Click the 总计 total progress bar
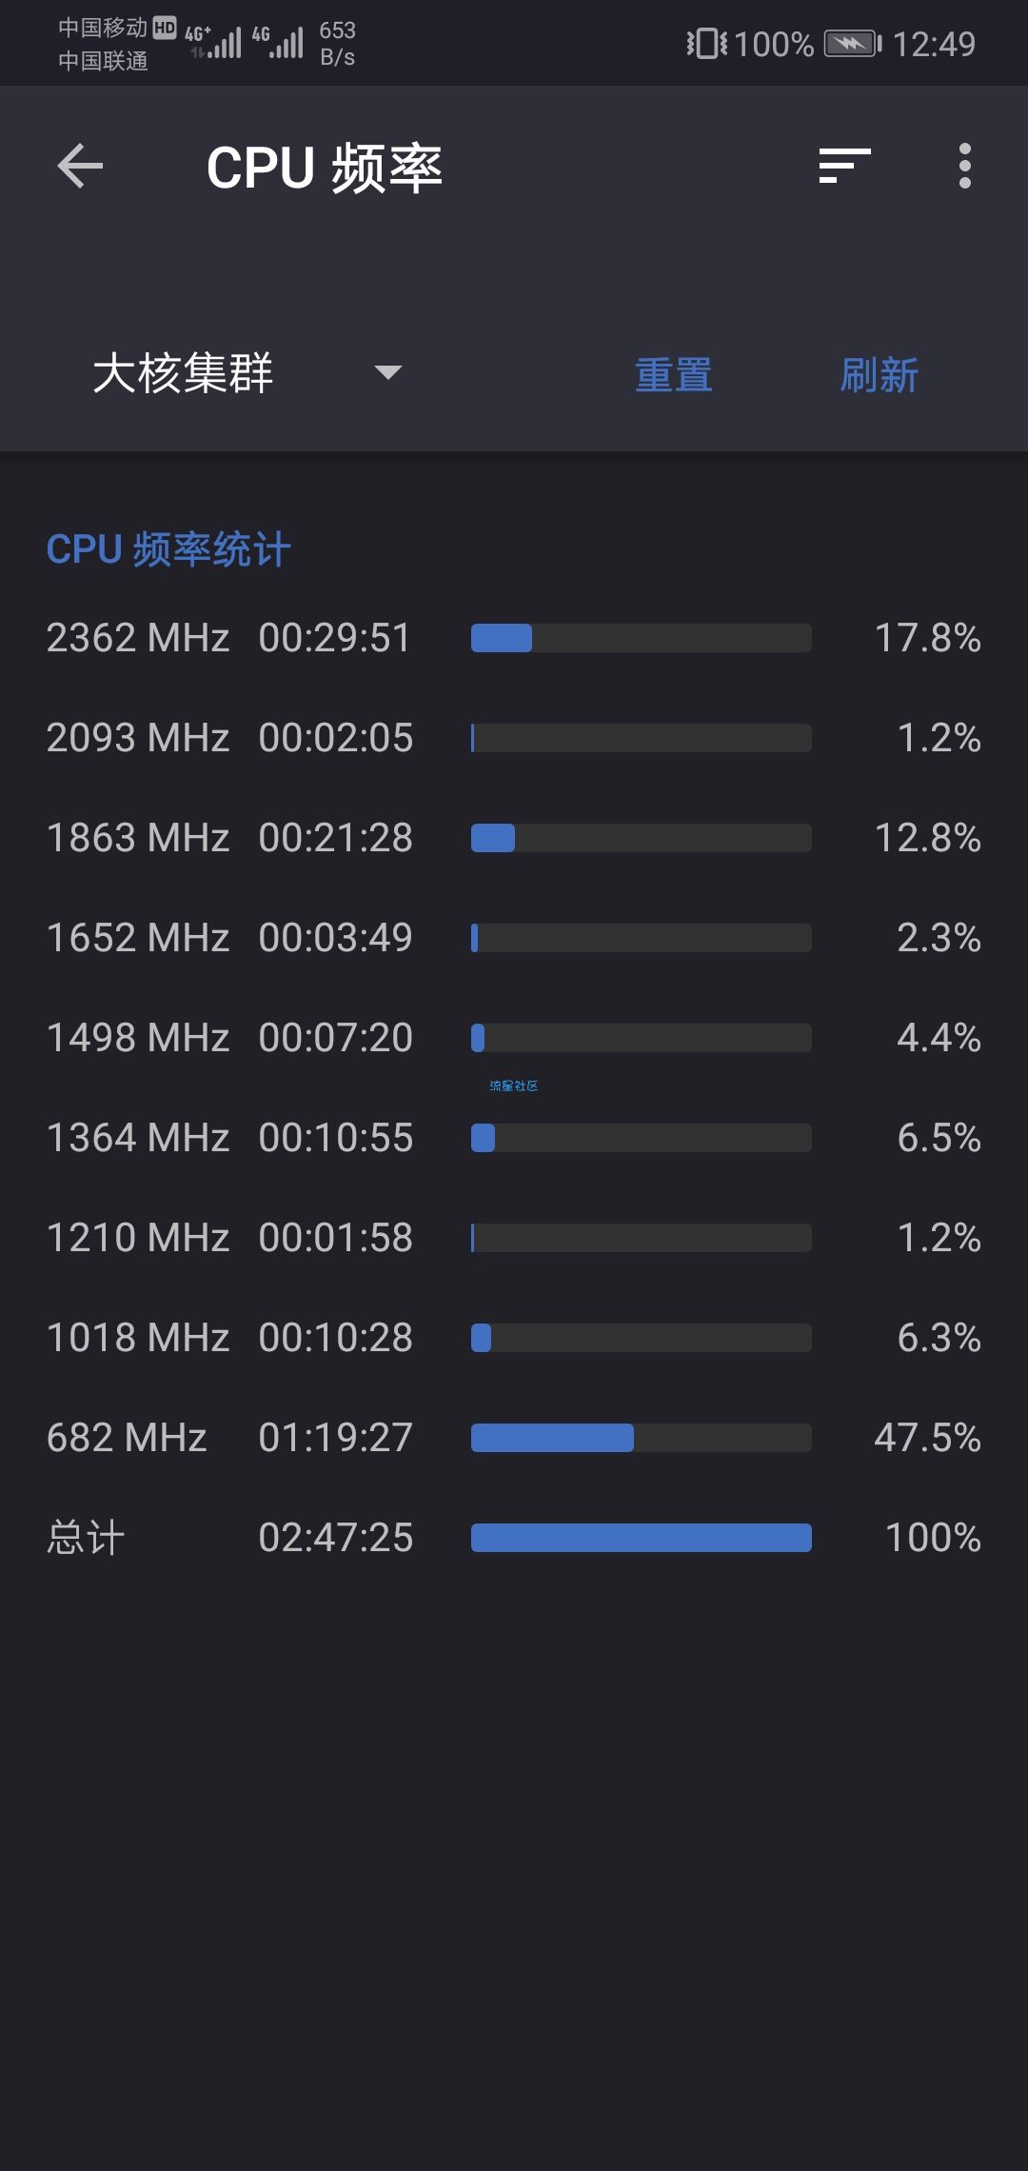This screenshot has width=1028, height=2171. point(642,1538)
